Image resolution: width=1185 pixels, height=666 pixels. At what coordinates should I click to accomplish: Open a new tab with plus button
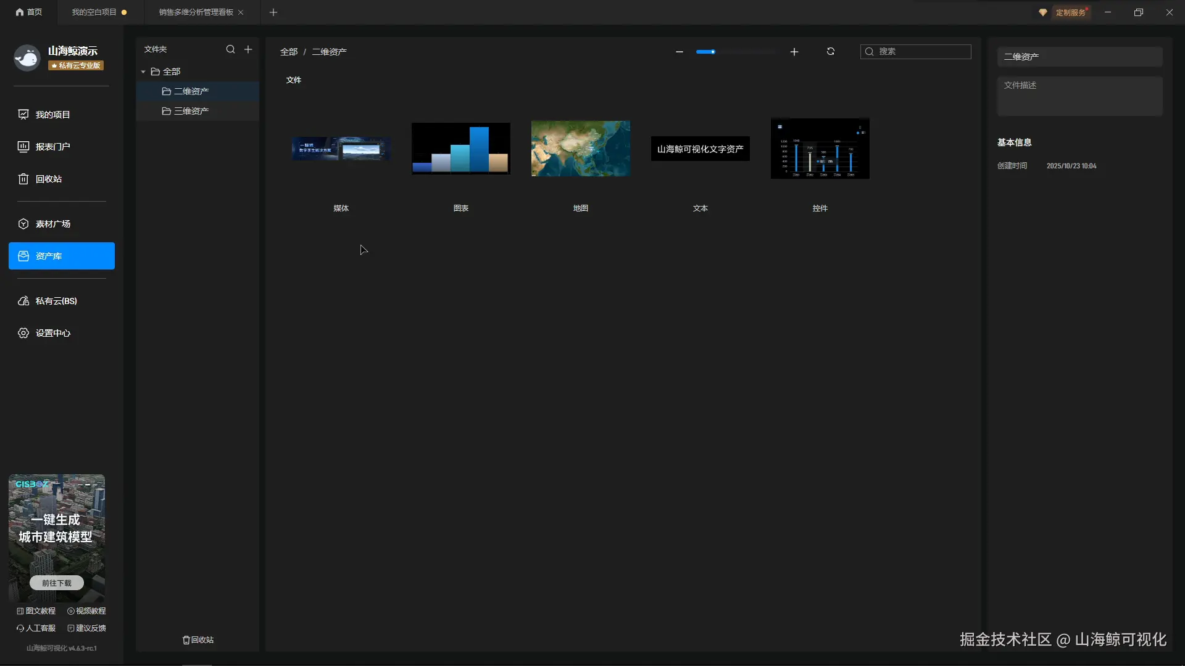[273, 12]
